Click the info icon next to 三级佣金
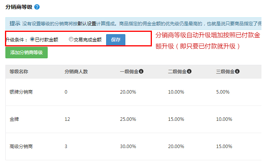Viewport: 273px width, 163px height. point(238,71)
